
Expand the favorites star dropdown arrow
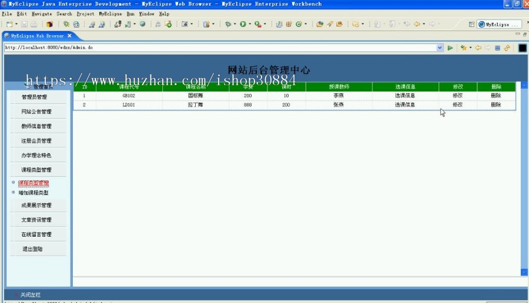(x=470, y=48)
